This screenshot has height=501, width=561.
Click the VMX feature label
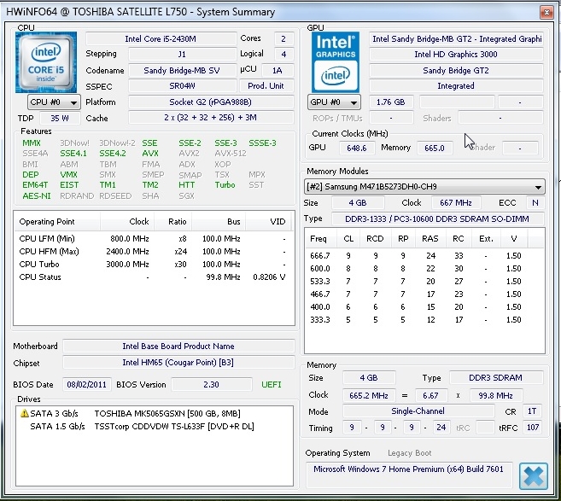point(68,174)
